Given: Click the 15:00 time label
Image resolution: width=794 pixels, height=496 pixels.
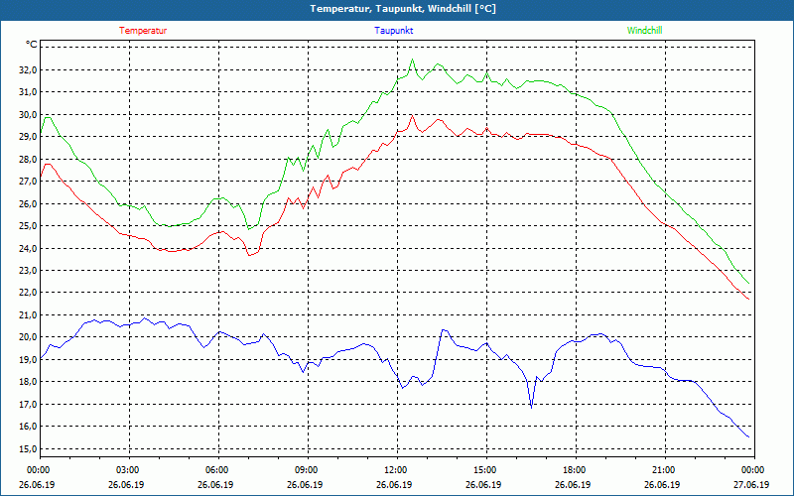Looking at the screenshot, I should pyautogui.click(x=484, y=470).
